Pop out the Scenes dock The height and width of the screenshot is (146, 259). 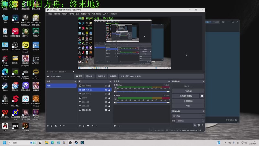coord(75,81)
